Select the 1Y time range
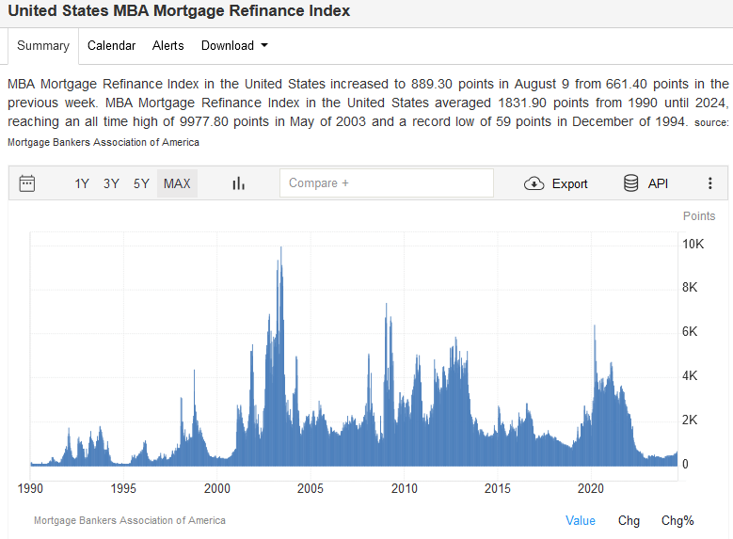The image size is (733, 539). pos(82,183)
